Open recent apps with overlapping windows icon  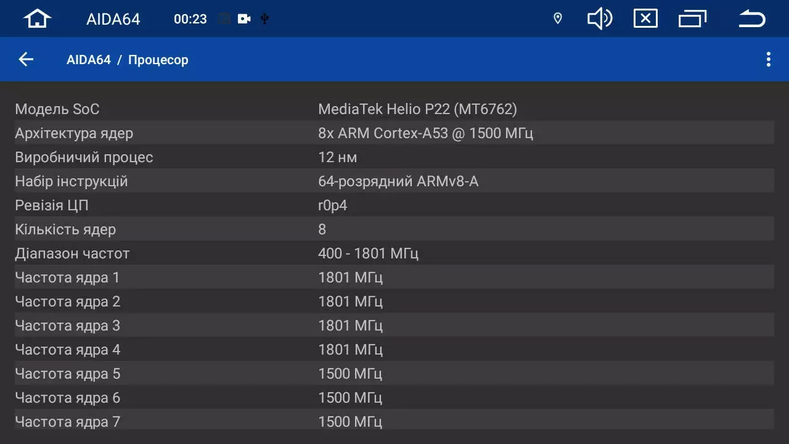click(x=692, y=18)
